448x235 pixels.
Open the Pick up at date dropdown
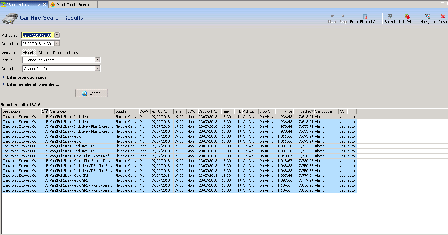(57, 35)
